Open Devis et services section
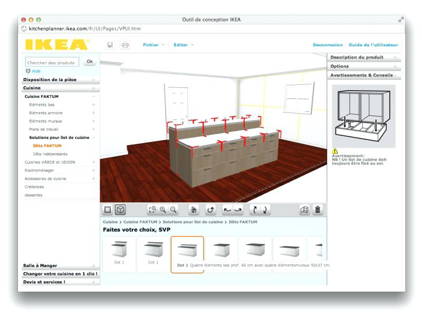Viewport: 422px width, 316px height. 61,282
